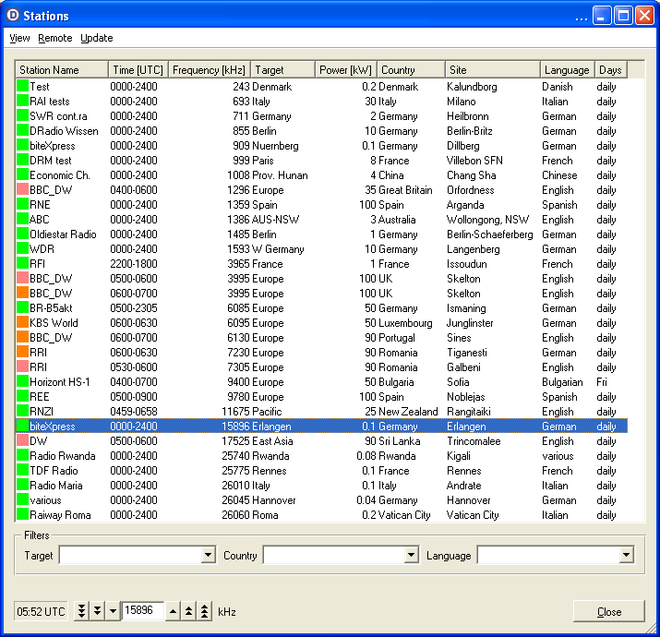The image size is (660, 637).
Task: Open the Target filter dropdown
Action: coord(208,556)
